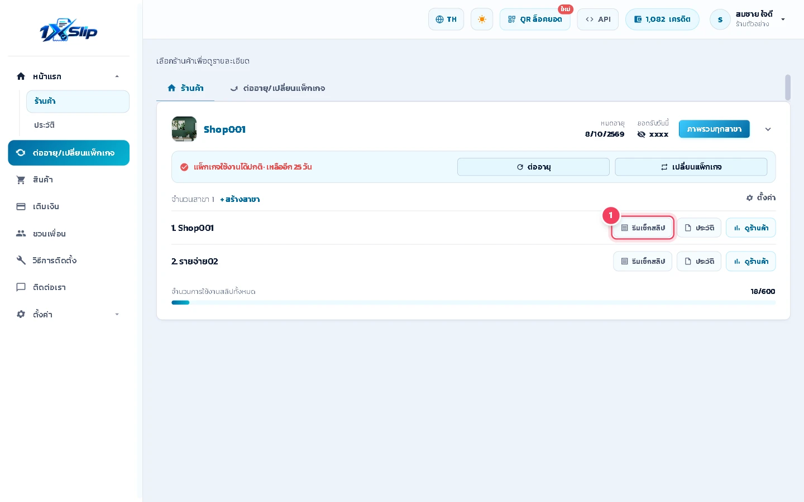Switch to ต่ออายุ/เปลี่ยนแพ็กเกจ tab
804x502 pixels.
point(277,88)
